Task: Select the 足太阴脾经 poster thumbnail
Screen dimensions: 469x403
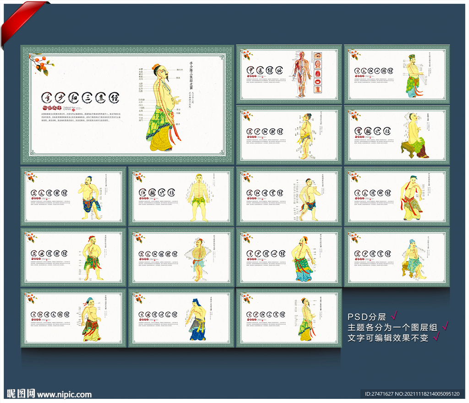Action: 73,196
